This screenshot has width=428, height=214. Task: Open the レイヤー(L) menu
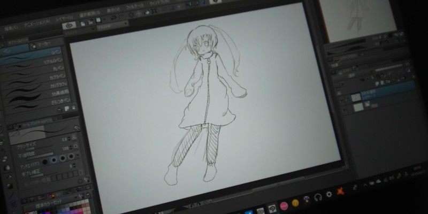64,18
